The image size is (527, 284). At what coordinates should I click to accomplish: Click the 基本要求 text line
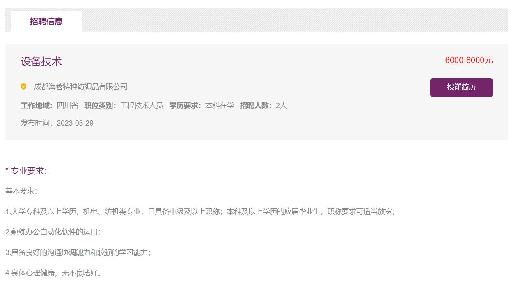click(x=21, y=191)
